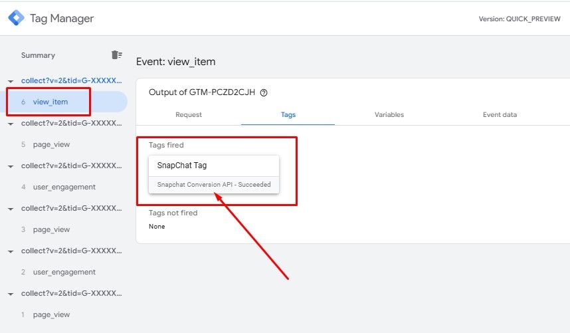The height and width of the screenshot is (333, 570).
Task: Collapse the third collect request group arrow
Action: click(11, 166)
